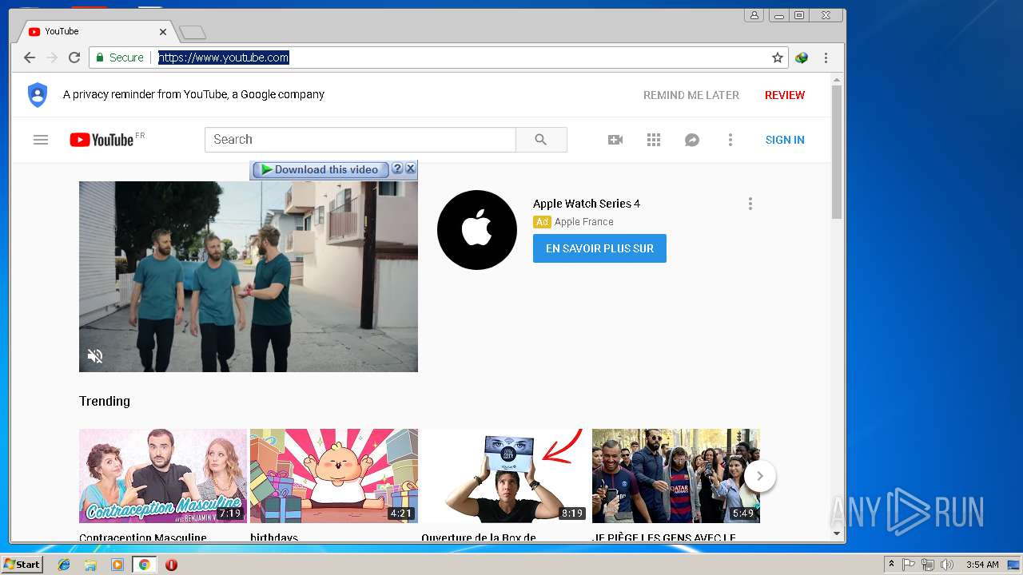
Task: Click SIGN IN
Action: pyautogui.click(x=785, y=140)
